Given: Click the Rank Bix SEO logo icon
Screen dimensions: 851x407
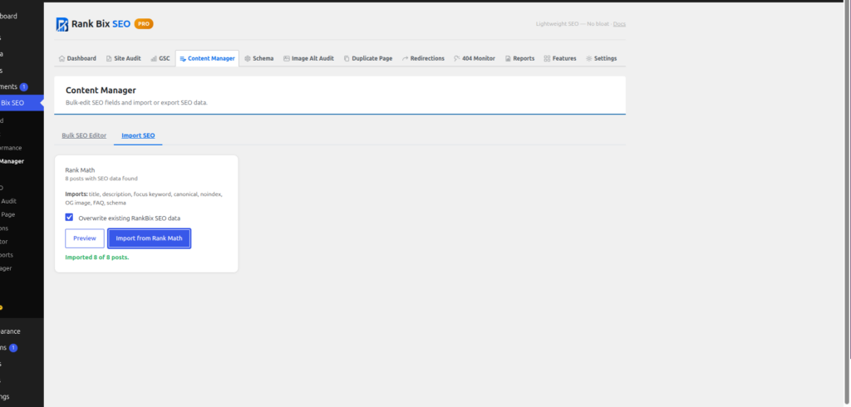Looking at the screenshot, I should [61, 24].
